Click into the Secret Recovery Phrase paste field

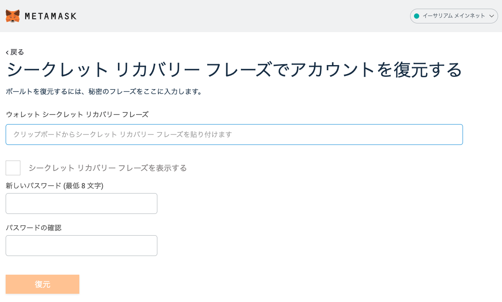pyautogui.click(x=234, y=135)
